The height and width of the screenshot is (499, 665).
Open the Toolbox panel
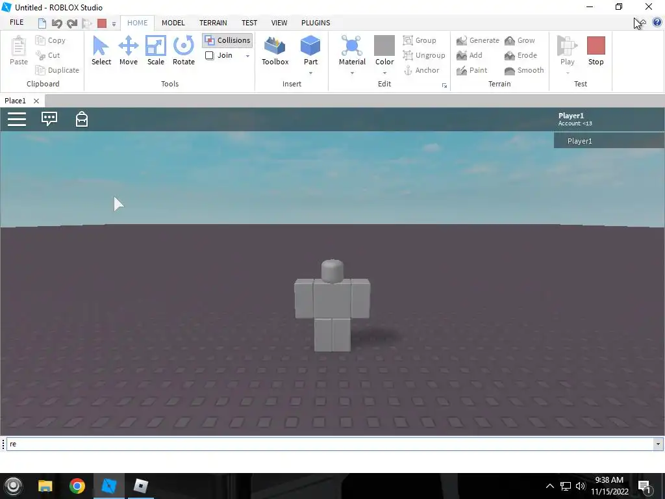pos(275,51)
